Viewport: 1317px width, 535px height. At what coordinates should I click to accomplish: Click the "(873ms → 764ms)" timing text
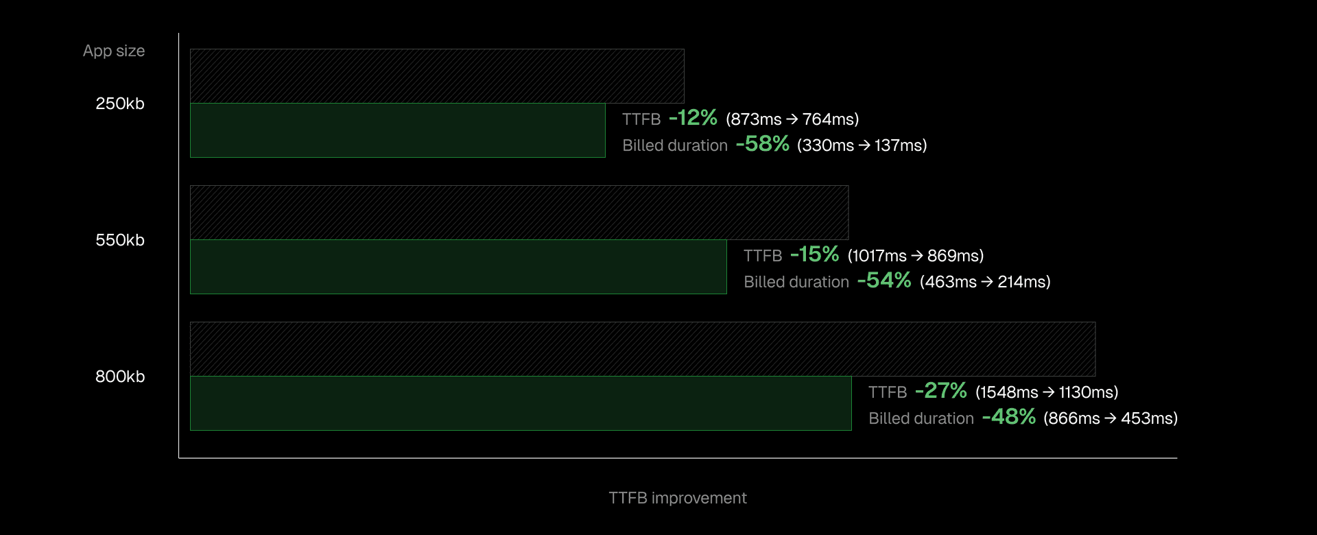pyautogui.click(x=792, y=119)
